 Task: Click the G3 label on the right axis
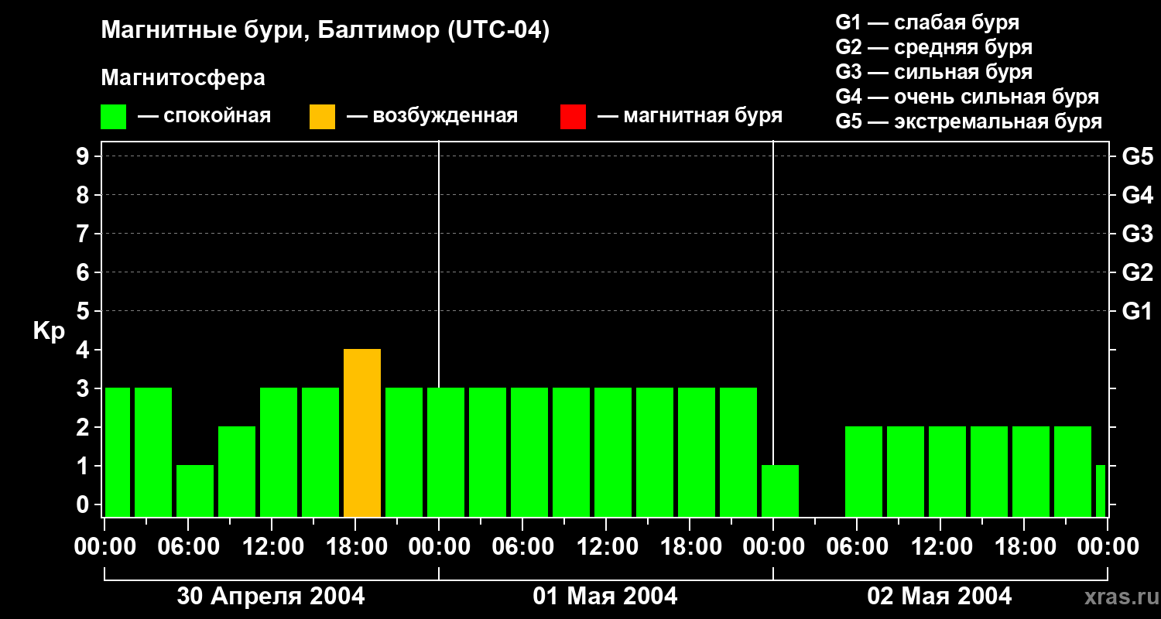[x=1138, y=234]
